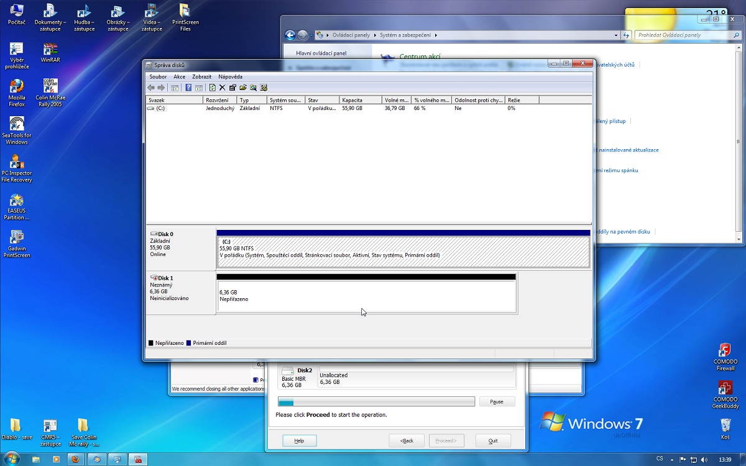
Task: Open COMODO Firewall desktop icon
Action: pyautogui.click(x=725, y=357)
